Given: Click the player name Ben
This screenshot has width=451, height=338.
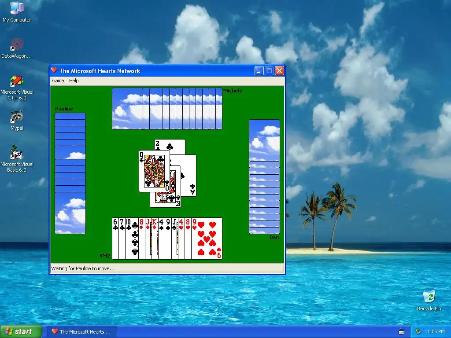Looking at the screenshot, I should [x=274, y=237].
